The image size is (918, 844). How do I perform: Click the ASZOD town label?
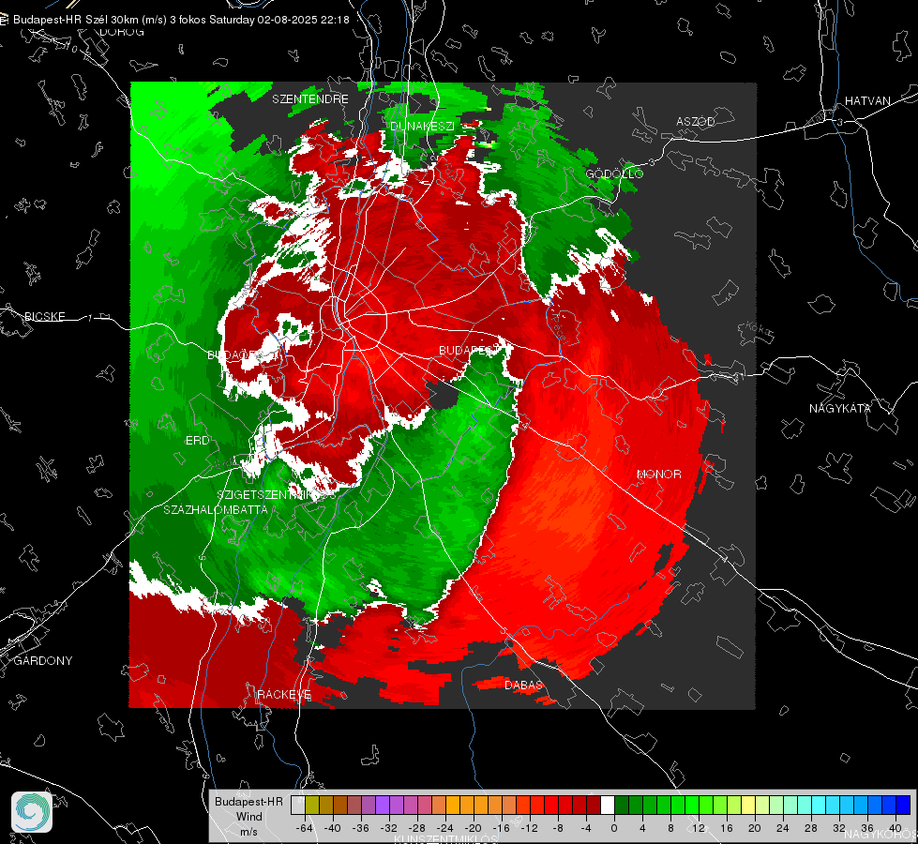pyautogui.click(x=696, y=122)
